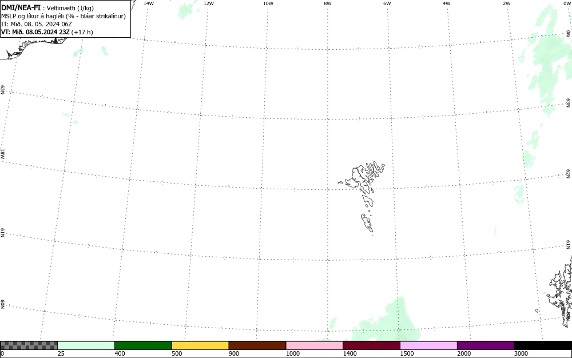Click the legend value 500

(177, 353)
